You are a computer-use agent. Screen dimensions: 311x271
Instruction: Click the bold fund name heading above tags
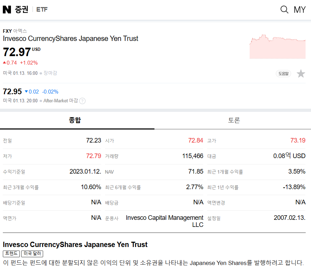click(75, 245)
